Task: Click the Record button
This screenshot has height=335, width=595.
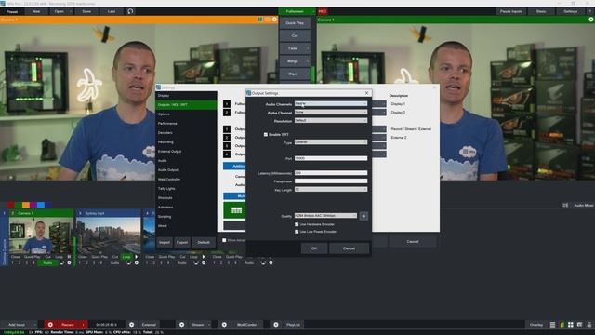Action: [68, 325]
